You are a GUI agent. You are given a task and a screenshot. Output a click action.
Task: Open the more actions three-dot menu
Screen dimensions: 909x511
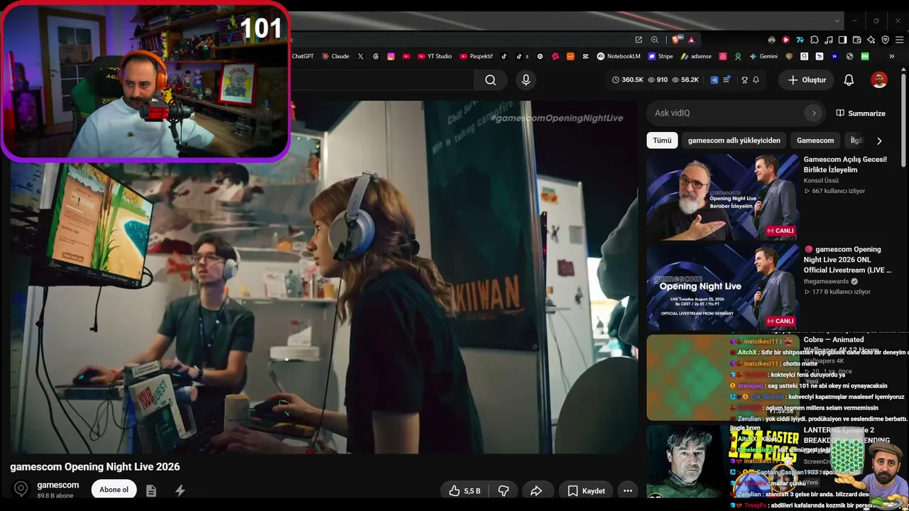point(628,490)
